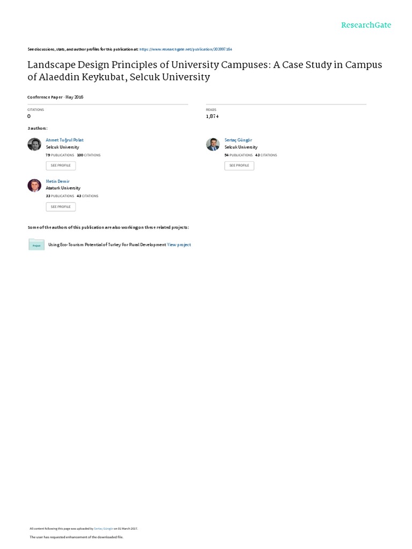Click Ahmet Tuğrul Polat's profile photo
Image resolution: width=412 pixels, height=549 pixels.
pyautogui.click(x=34, y=144)
